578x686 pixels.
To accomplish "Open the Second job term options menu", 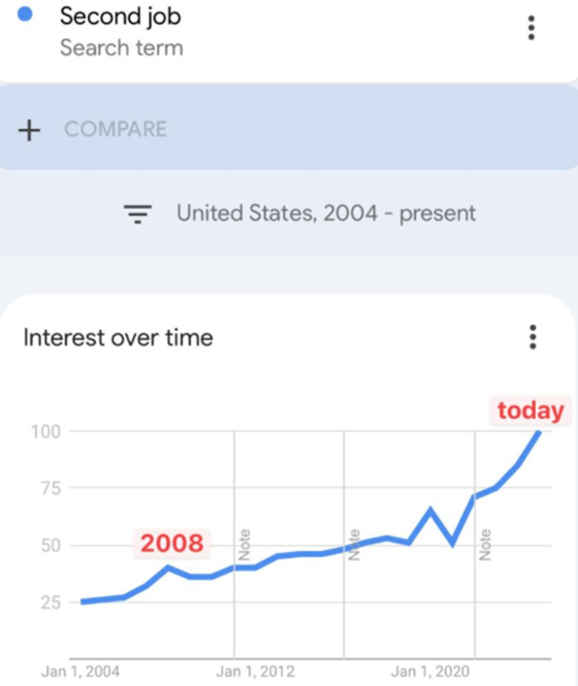I will click(531, 28).
